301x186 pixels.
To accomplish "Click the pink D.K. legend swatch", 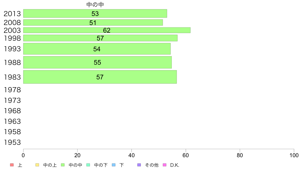I will pyautogui.click(x=164, y=165).
